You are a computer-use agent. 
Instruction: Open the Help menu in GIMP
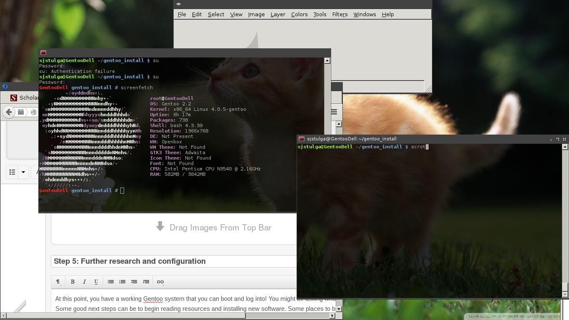(x=388, y=14)
